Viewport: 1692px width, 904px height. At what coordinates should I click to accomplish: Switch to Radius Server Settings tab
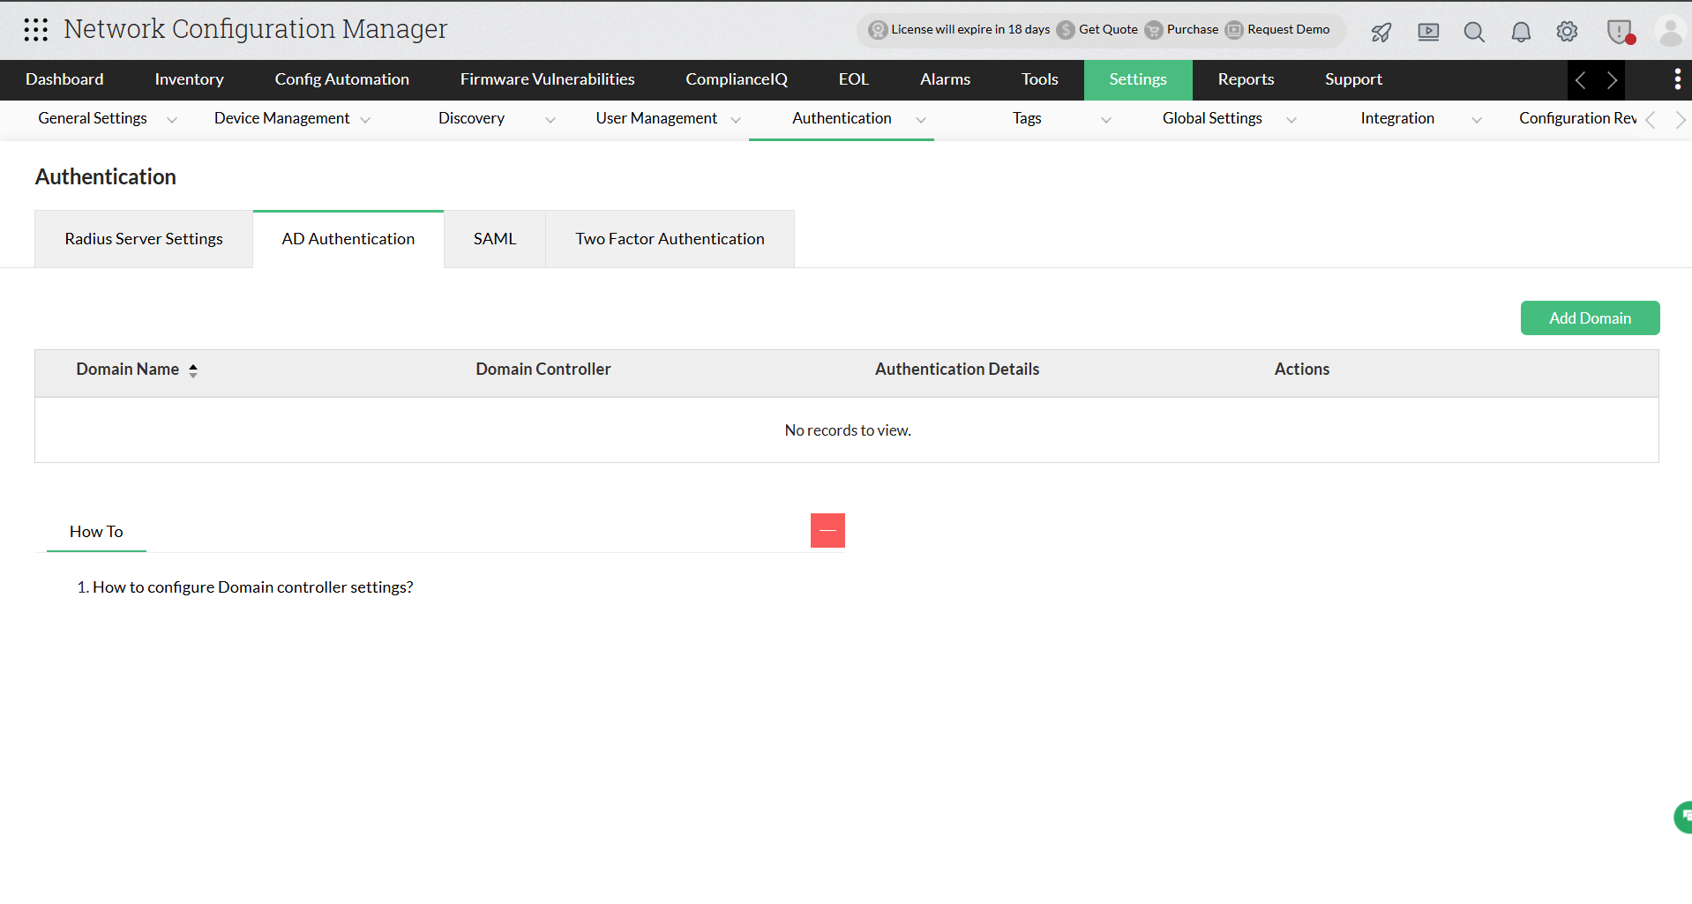pos(144,239)
